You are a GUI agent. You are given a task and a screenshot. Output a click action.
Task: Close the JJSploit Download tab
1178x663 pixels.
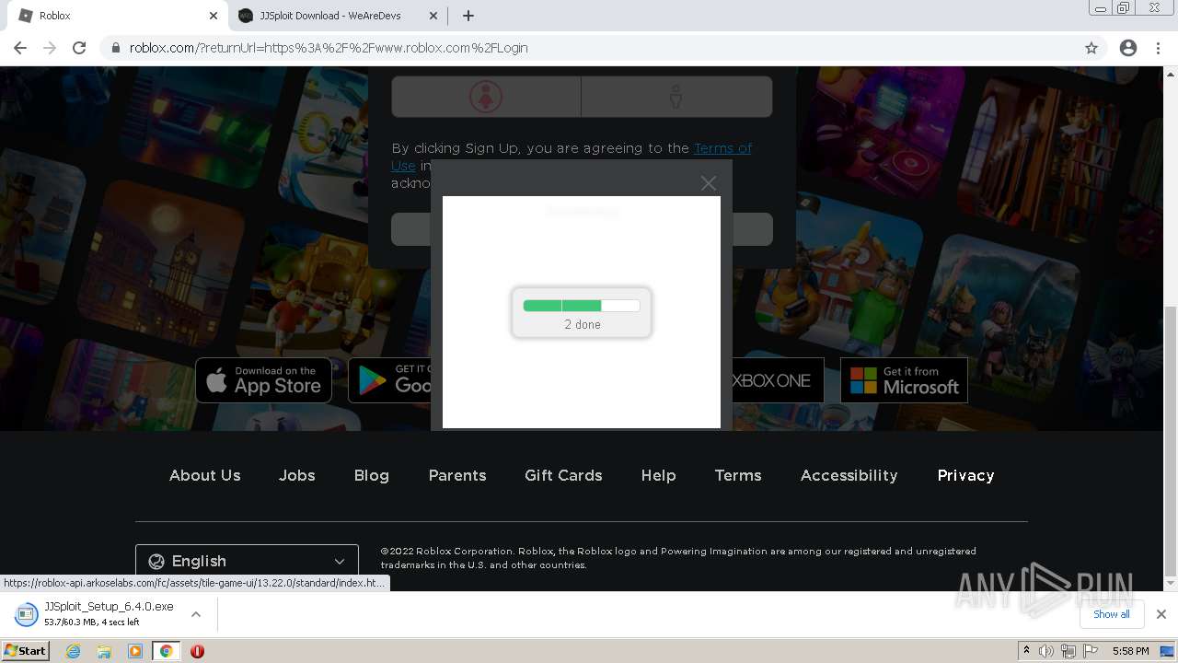pos(433,16)
